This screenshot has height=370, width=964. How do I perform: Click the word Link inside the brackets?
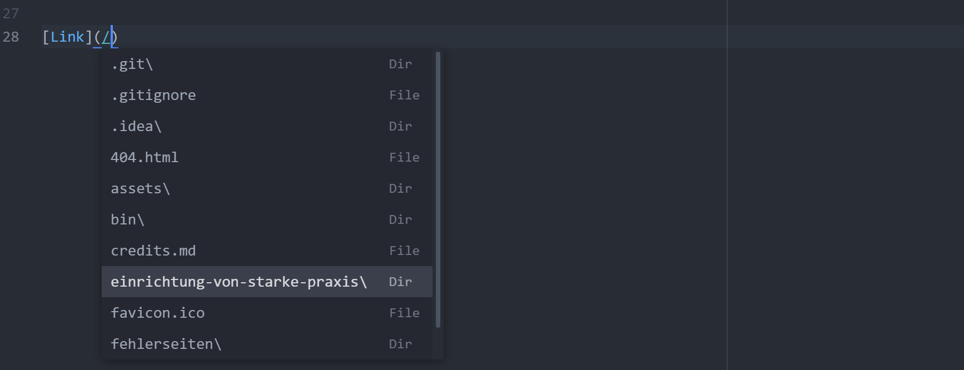click(x=67, y=37)
